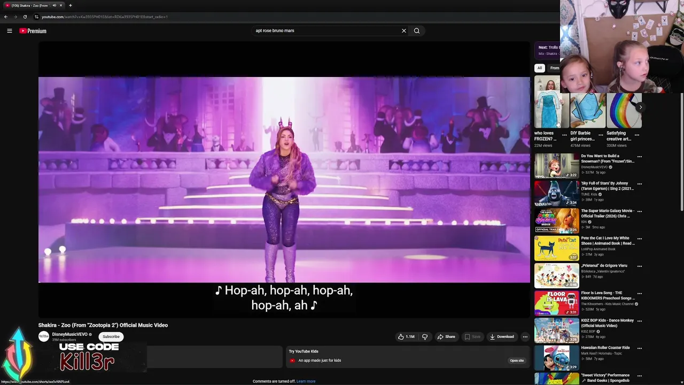Open Super Mario Galaxy Movie trailer thumbnail
This screenshot has height=385, width=684.
tap(556, 220)
